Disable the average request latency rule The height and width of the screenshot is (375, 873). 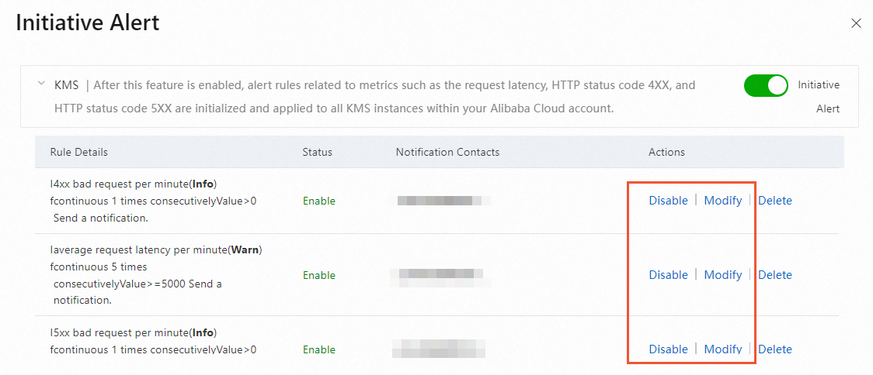click(x=668, y=275)
